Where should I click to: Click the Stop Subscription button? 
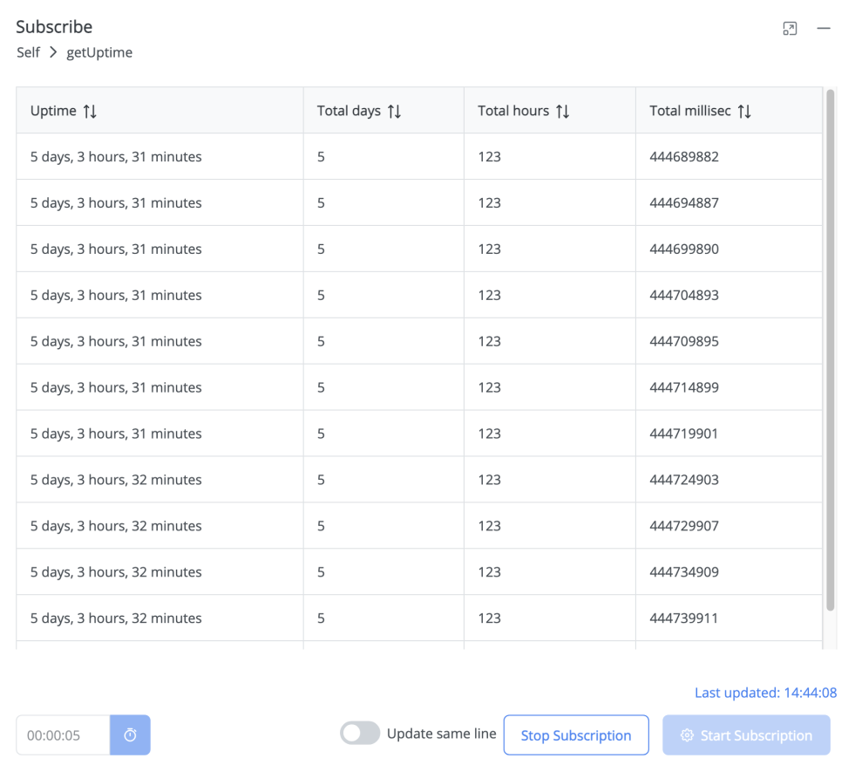[576, 735]
